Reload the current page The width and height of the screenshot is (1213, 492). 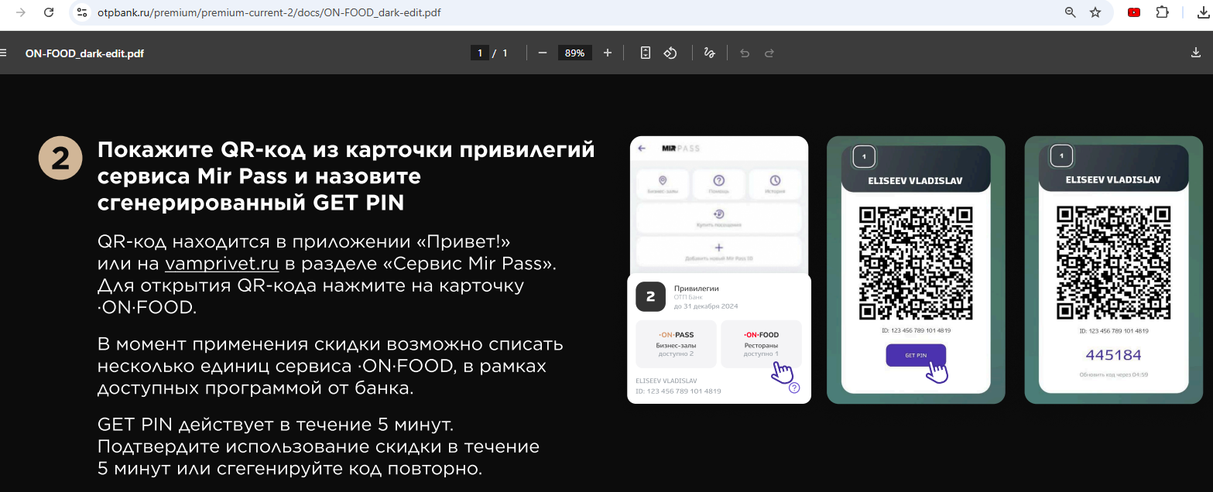[49, 12]
